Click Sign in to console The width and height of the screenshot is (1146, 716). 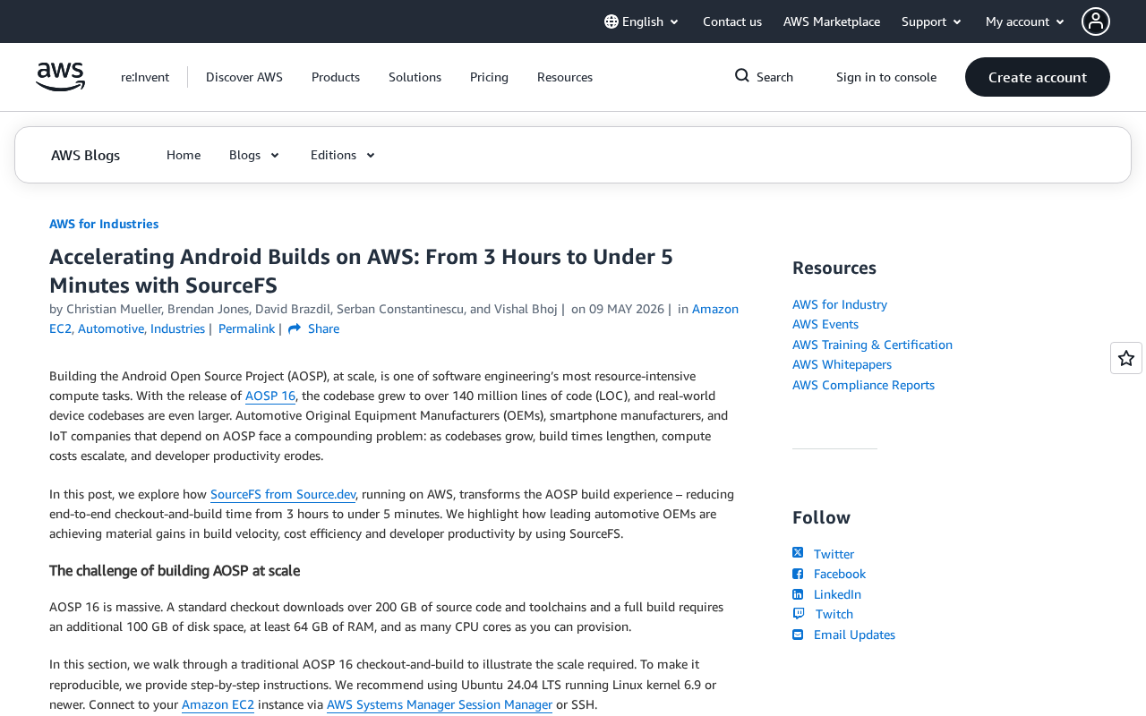pyautogui.click(x=886, y=77)
